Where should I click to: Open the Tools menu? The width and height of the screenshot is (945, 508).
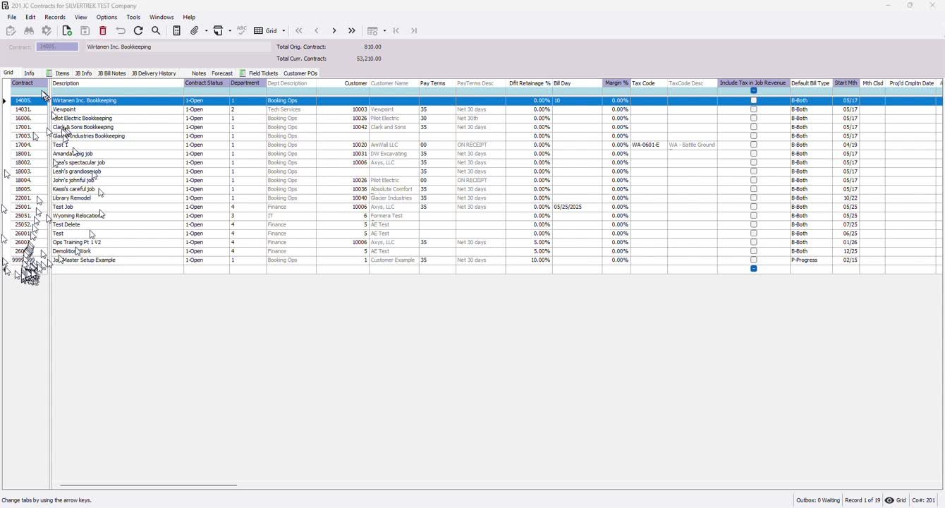[133, 17]
